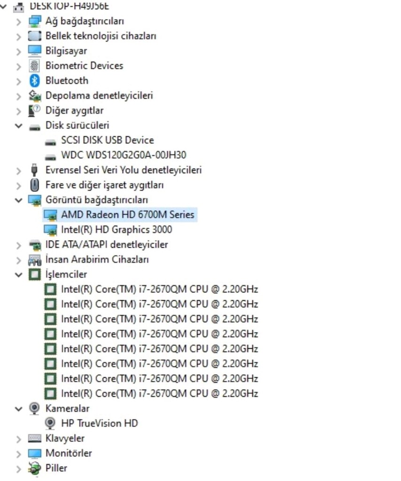Click the Ağ bağdaştırıcıları network icon
Viewport: 401px width, 481px height.
click(x=34, y=21)
